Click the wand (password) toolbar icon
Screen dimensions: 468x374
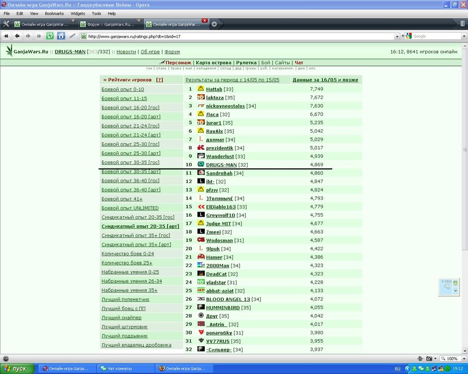click(72, 36)
